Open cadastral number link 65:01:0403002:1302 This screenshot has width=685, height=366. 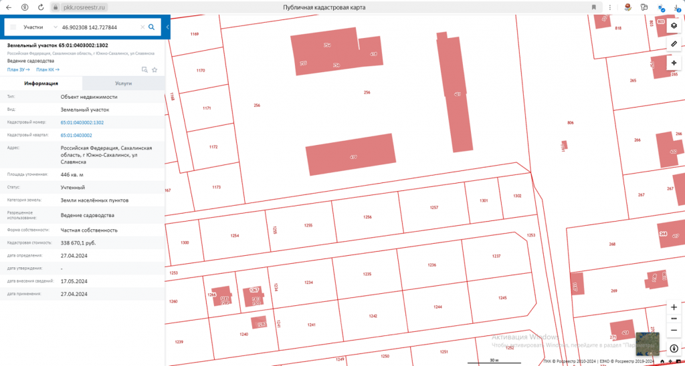82,123
